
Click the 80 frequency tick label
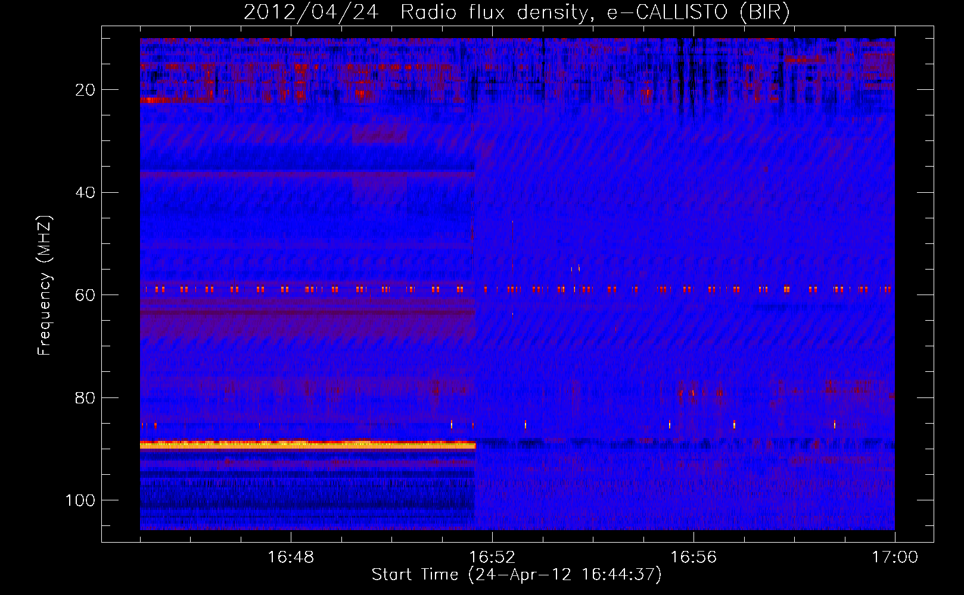(86, 397)
